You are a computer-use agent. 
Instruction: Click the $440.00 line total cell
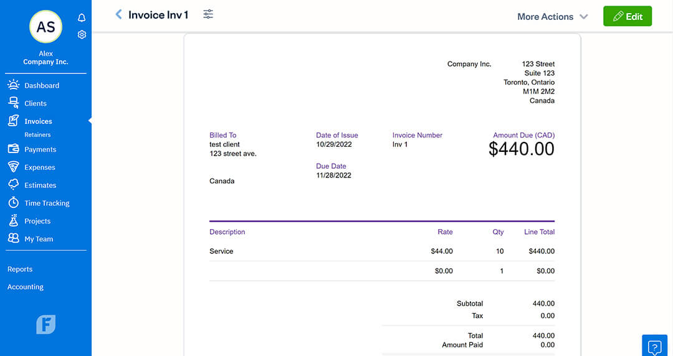click(x=542, y=251)
